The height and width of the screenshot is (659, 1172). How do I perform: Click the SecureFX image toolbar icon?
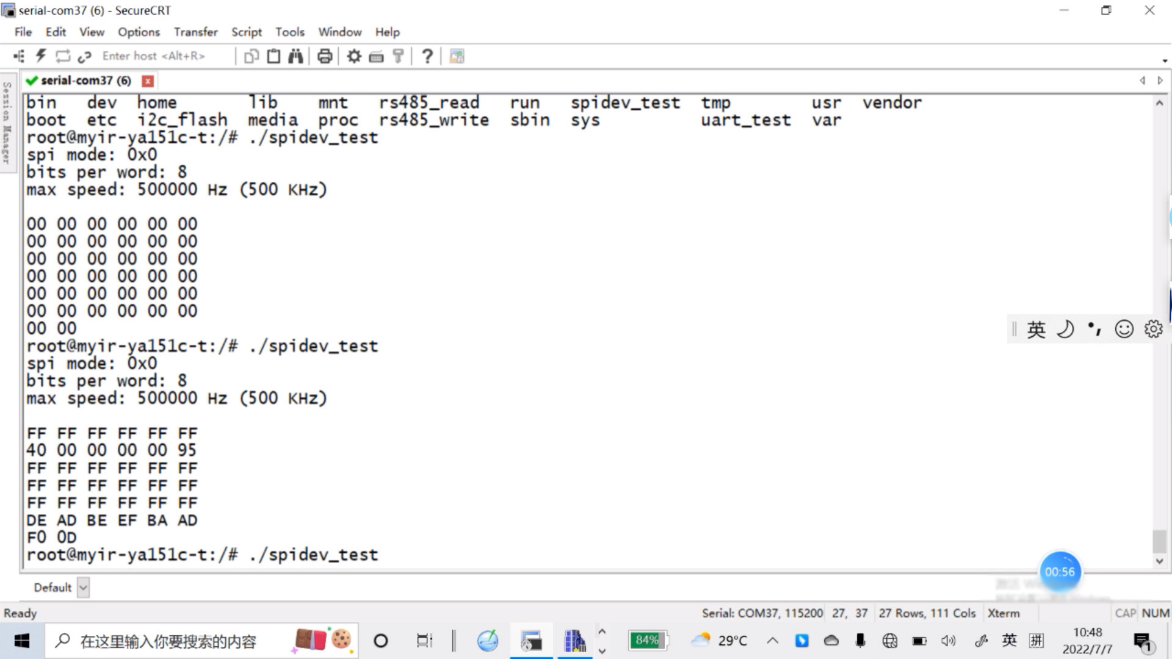[x=457, y=56]
